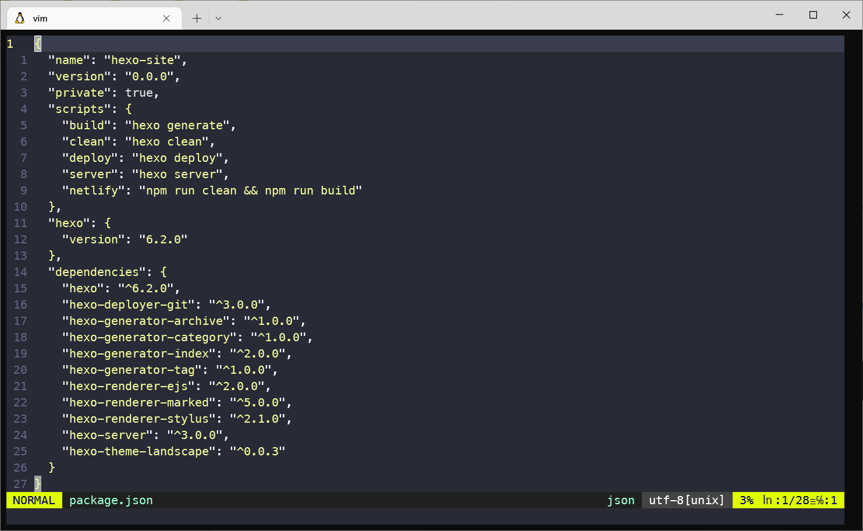Open a new terminal tab
The image size is (863, 531).
coord(197,18)
